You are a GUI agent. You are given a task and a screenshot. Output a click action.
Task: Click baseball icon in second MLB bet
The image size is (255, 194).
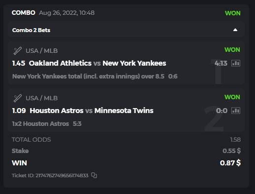pos(17,98)
